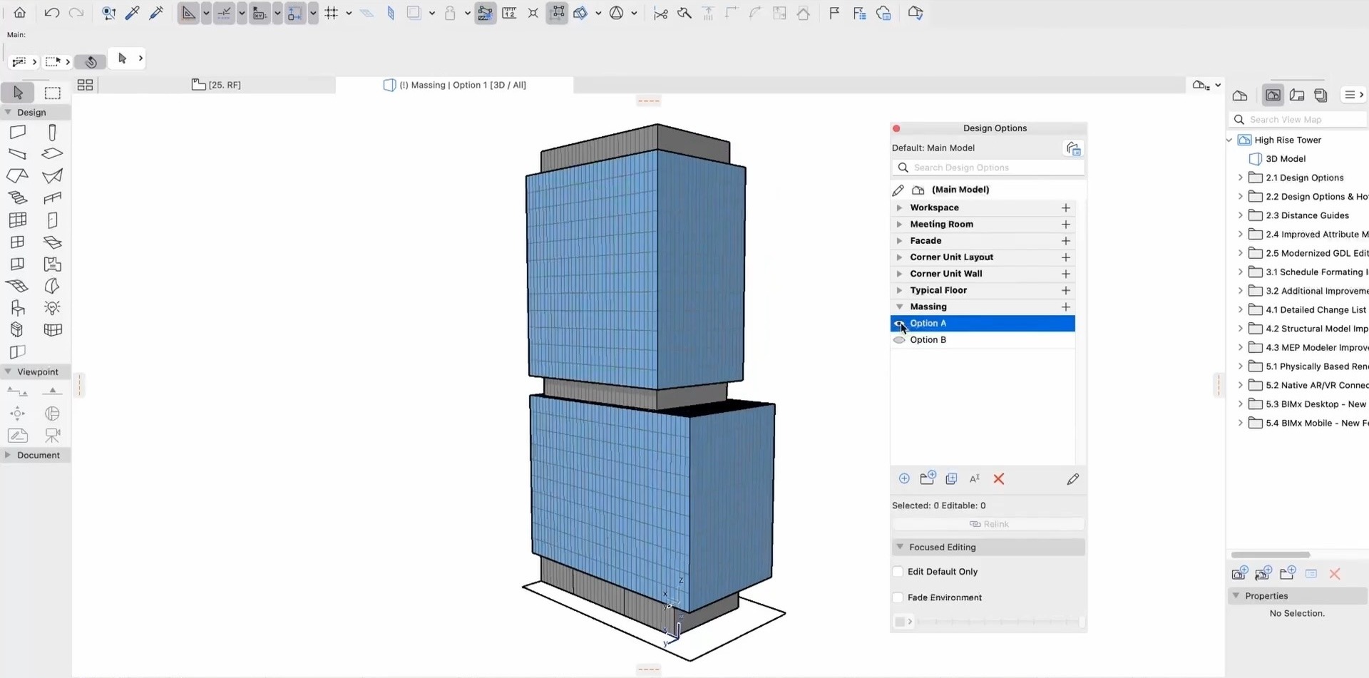Toggle the grid snap icon

click(x=332, y=13)
